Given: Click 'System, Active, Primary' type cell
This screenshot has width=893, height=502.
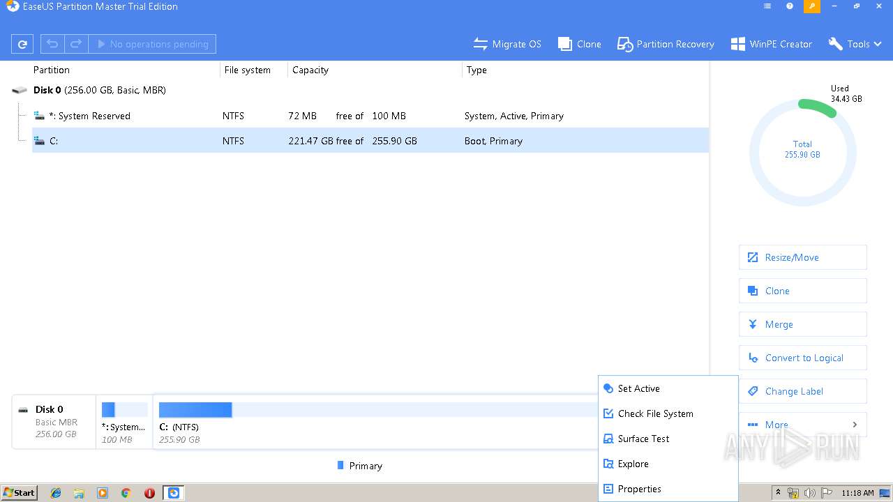Looking at the screenshot, I should point(514,116).
